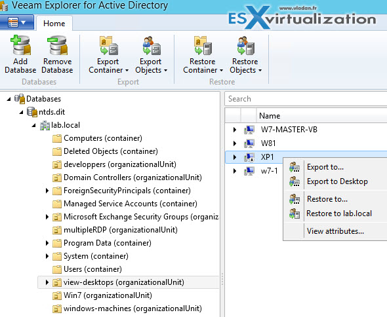Select the ntds.dit database icon
Image resolution: width=387 pixels, height=317 pixels.
[x=32, y=112]
